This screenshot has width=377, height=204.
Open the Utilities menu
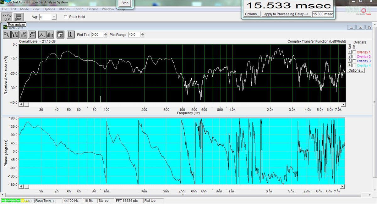click(x=64, y=9)
